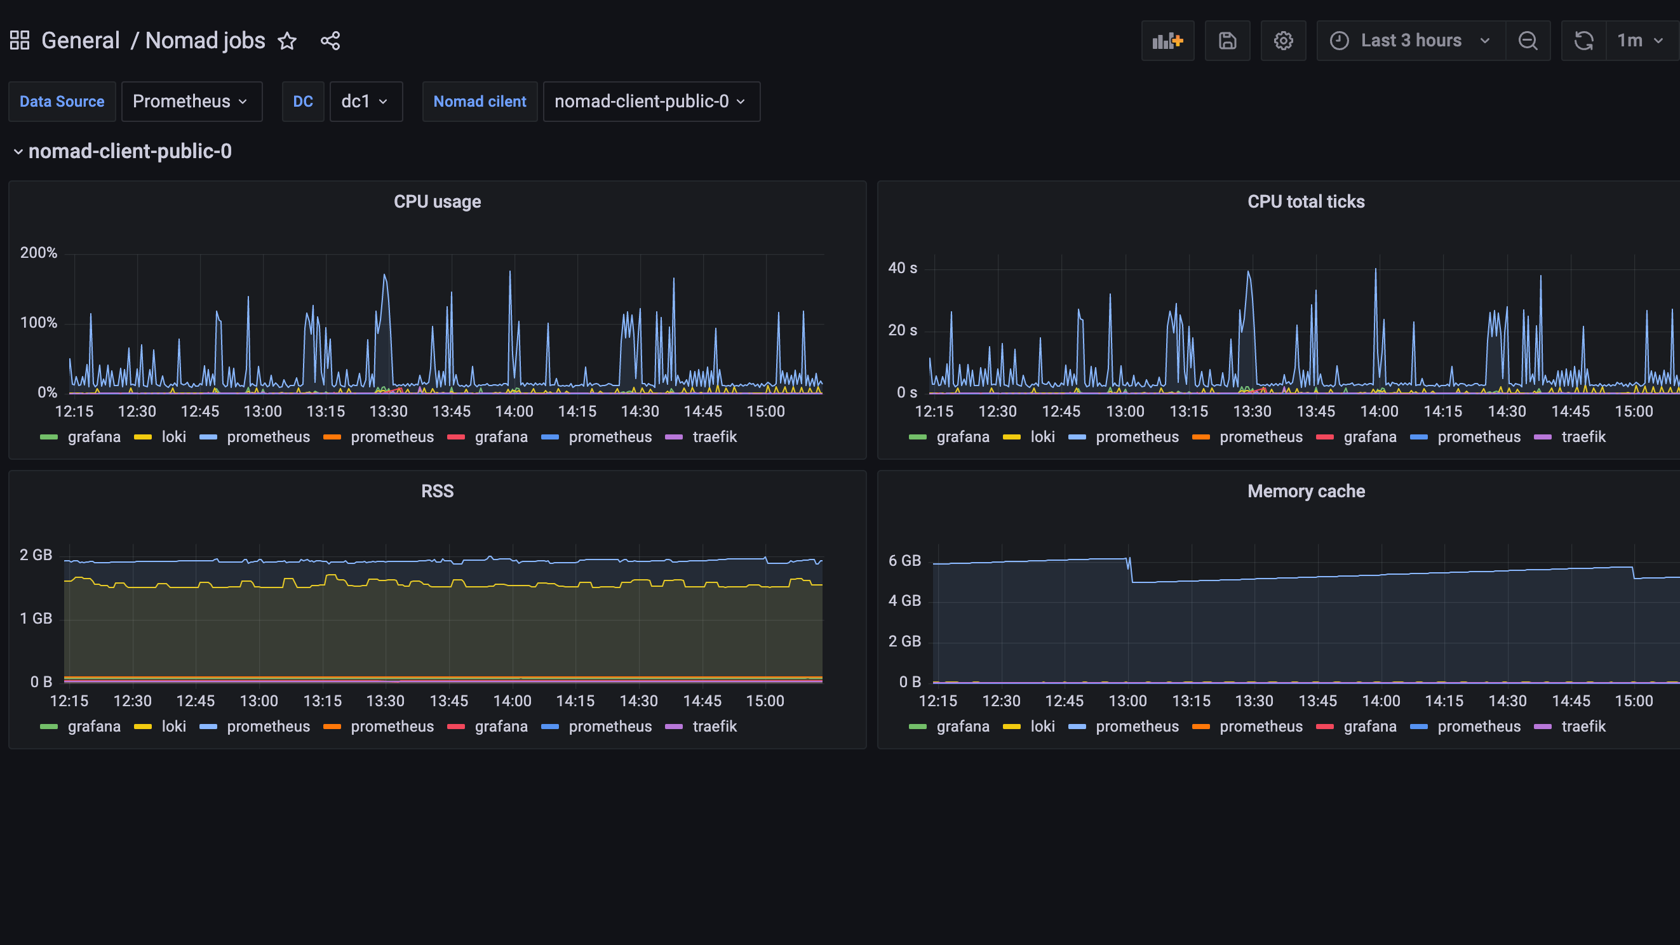This screenshot has height=945, width=1680.
Task: Open the nomad-client-public-0 client dropdown
Action: [x=651, y=102]
